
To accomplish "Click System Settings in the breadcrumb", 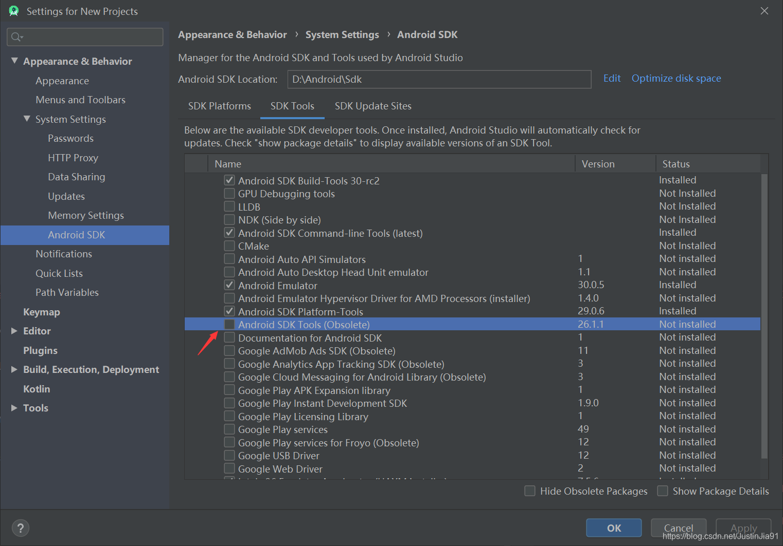I will point(342,34).
